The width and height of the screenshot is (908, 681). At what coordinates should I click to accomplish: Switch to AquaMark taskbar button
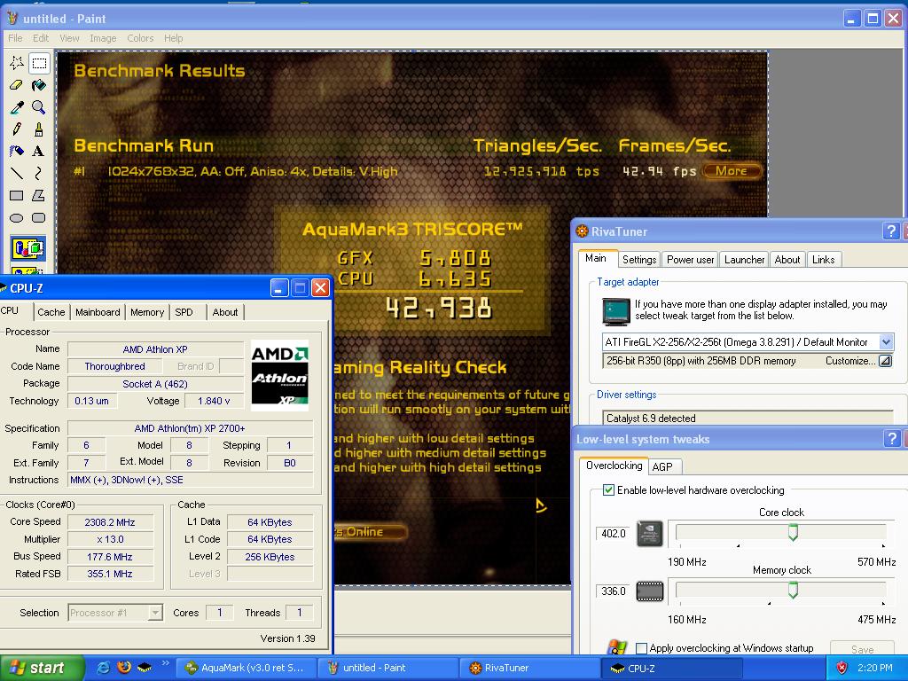pyautogui.click(x=246, y=668)
